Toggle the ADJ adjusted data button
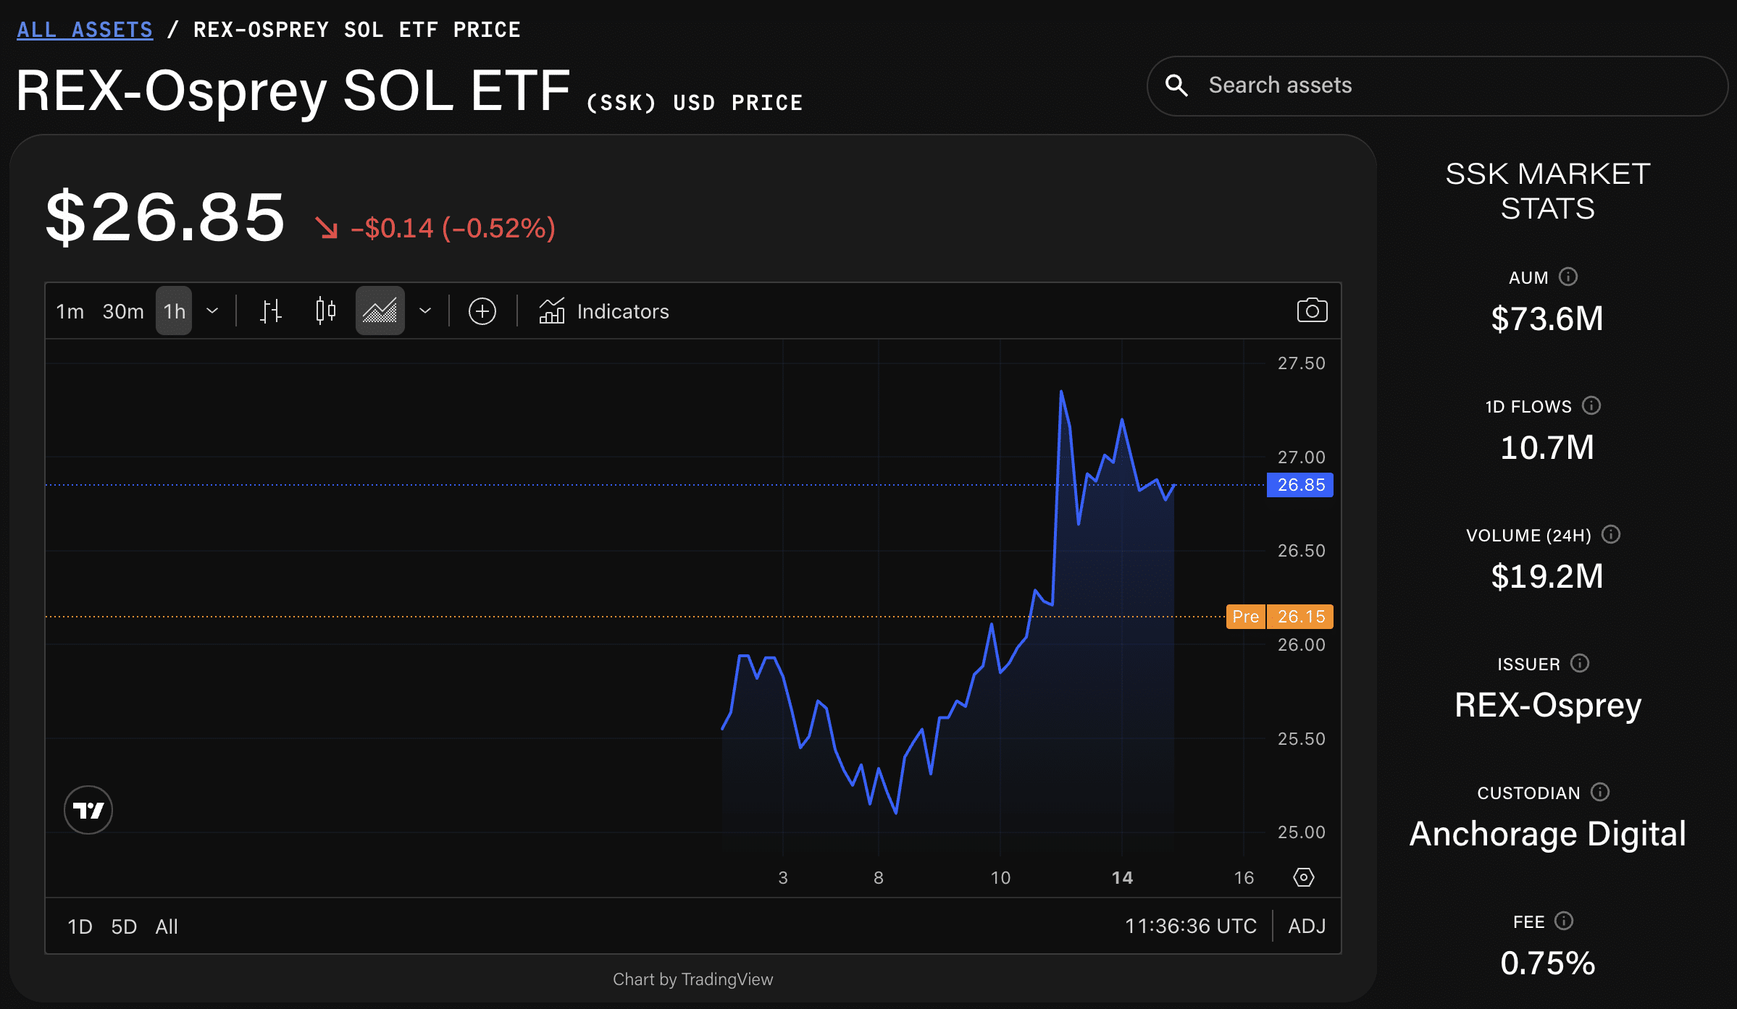 [x=1307, y=926]
